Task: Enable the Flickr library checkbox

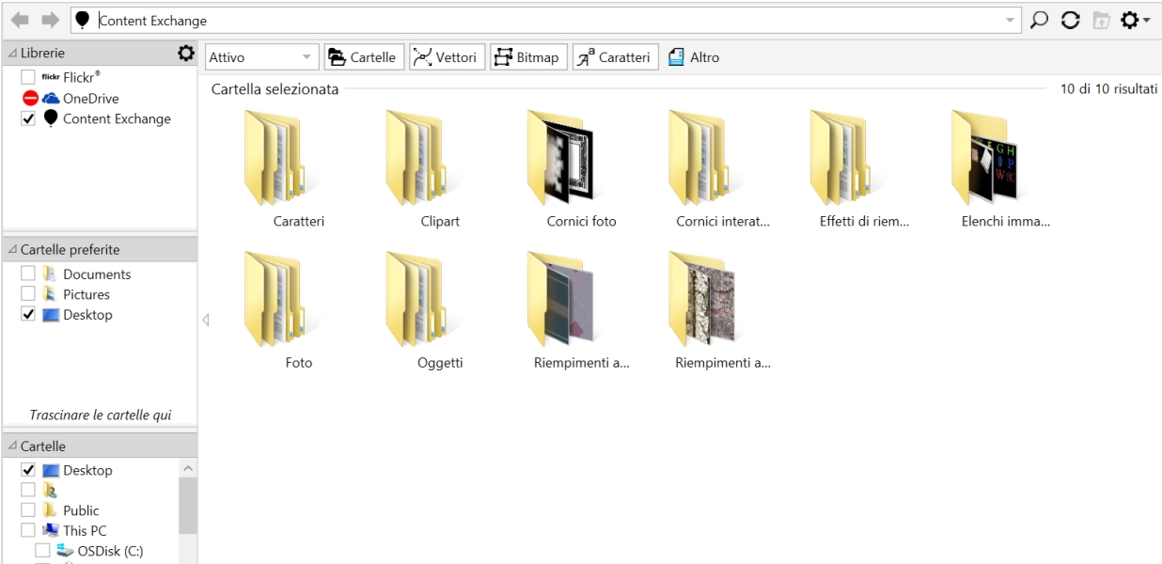Action: click(28, 77)
